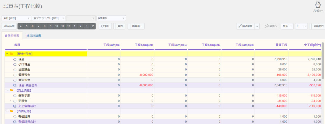Select the 受取手形 value -115,000 under 共通工程
The height and width of the screenshot is (124, 325).
[x=282, y=96]
